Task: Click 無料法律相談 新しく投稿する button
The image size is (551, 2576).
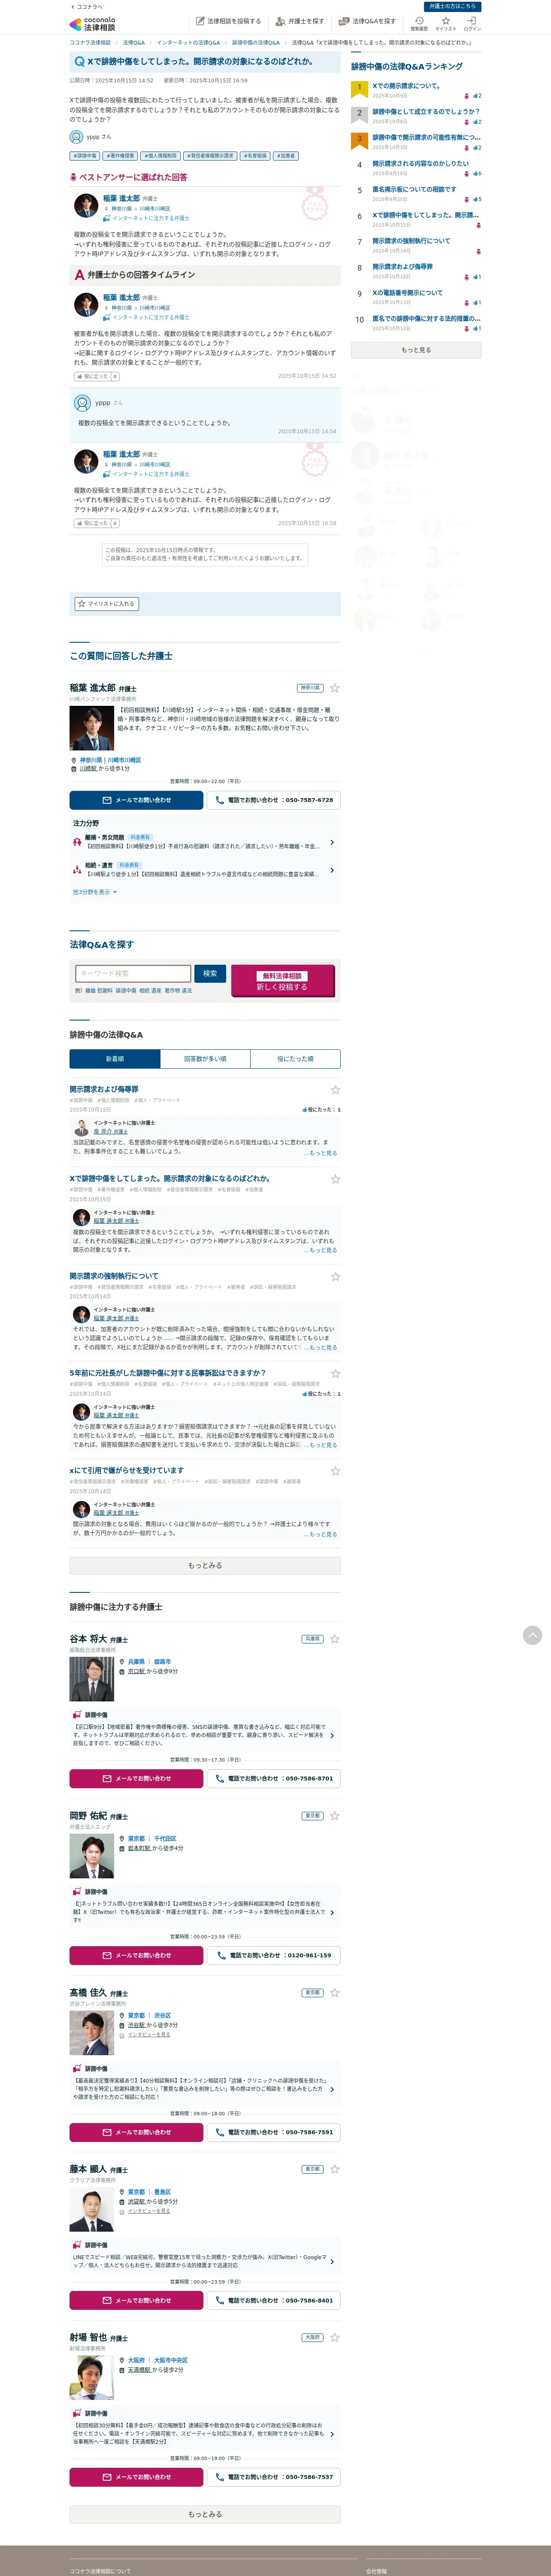Action: 282,981
